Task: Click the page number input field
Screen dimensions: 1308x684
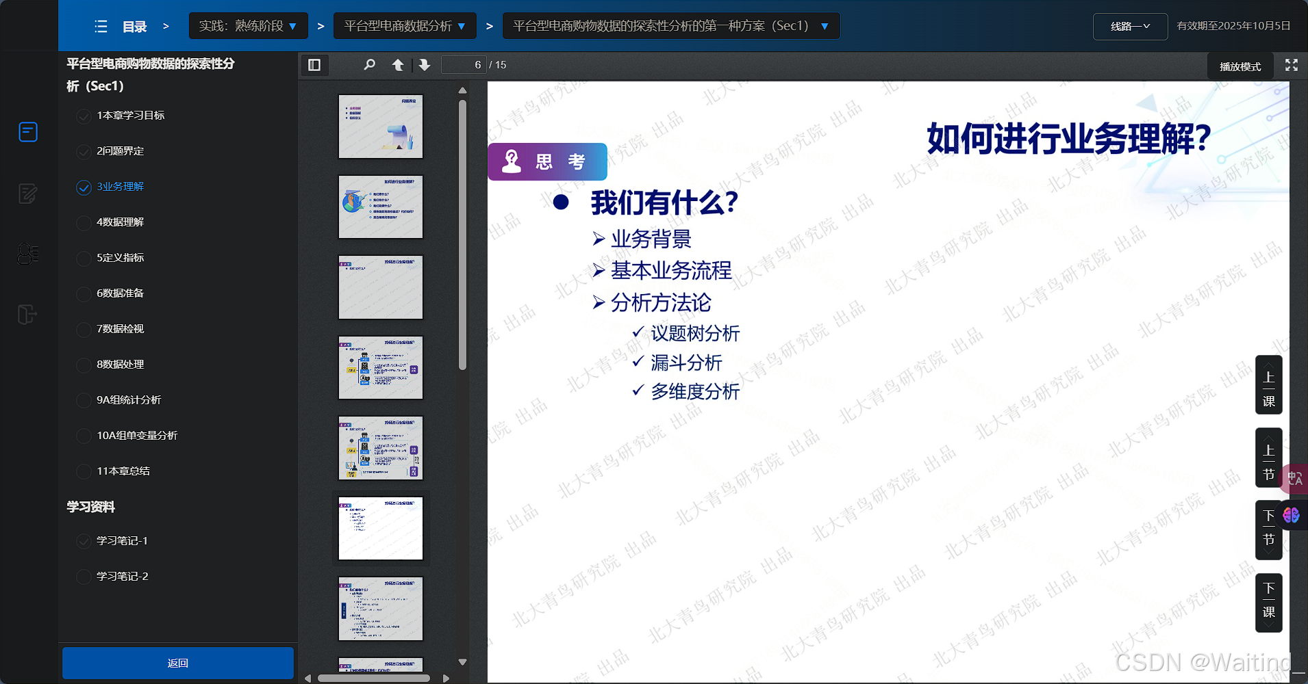Action: (x=464, y=65)
